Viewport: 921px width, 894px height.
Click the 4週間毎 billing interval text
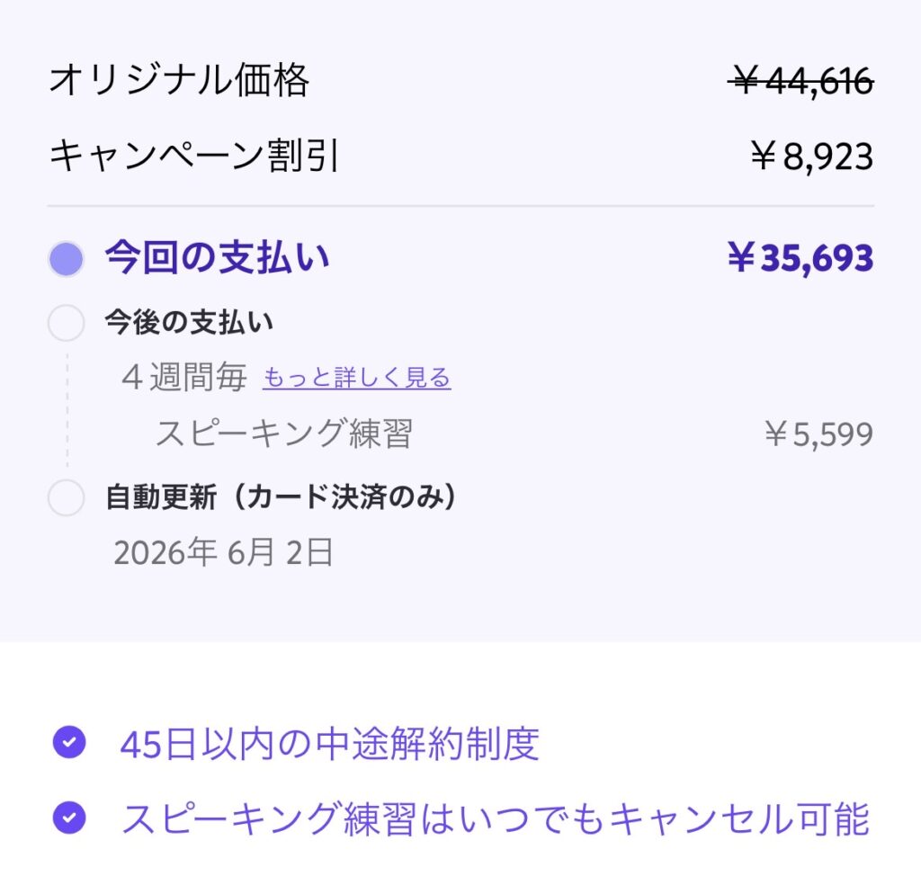pos(184,378)
